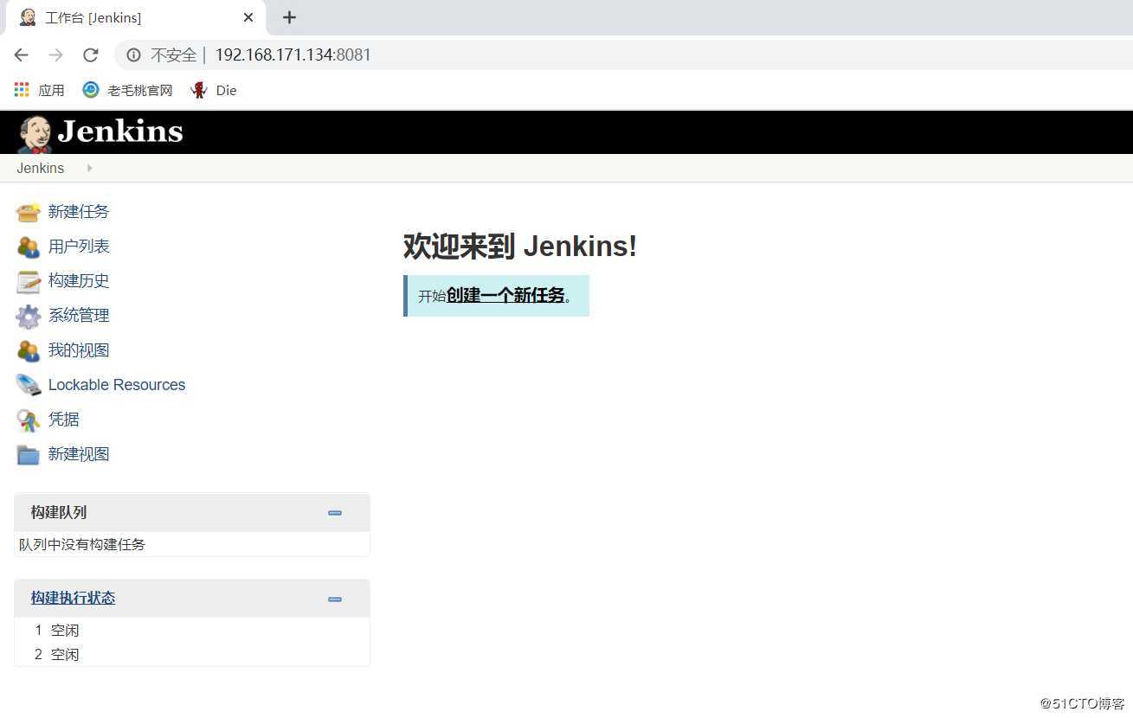Open the 构建历史 link

(79, 281)
